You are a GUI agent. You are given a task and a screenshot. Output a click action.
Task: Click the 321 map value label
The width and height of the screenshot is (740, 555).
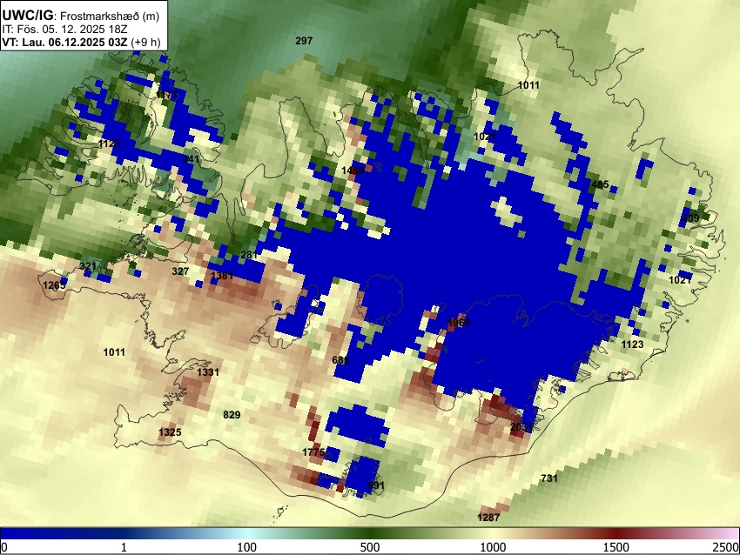[x=88, y=266]
